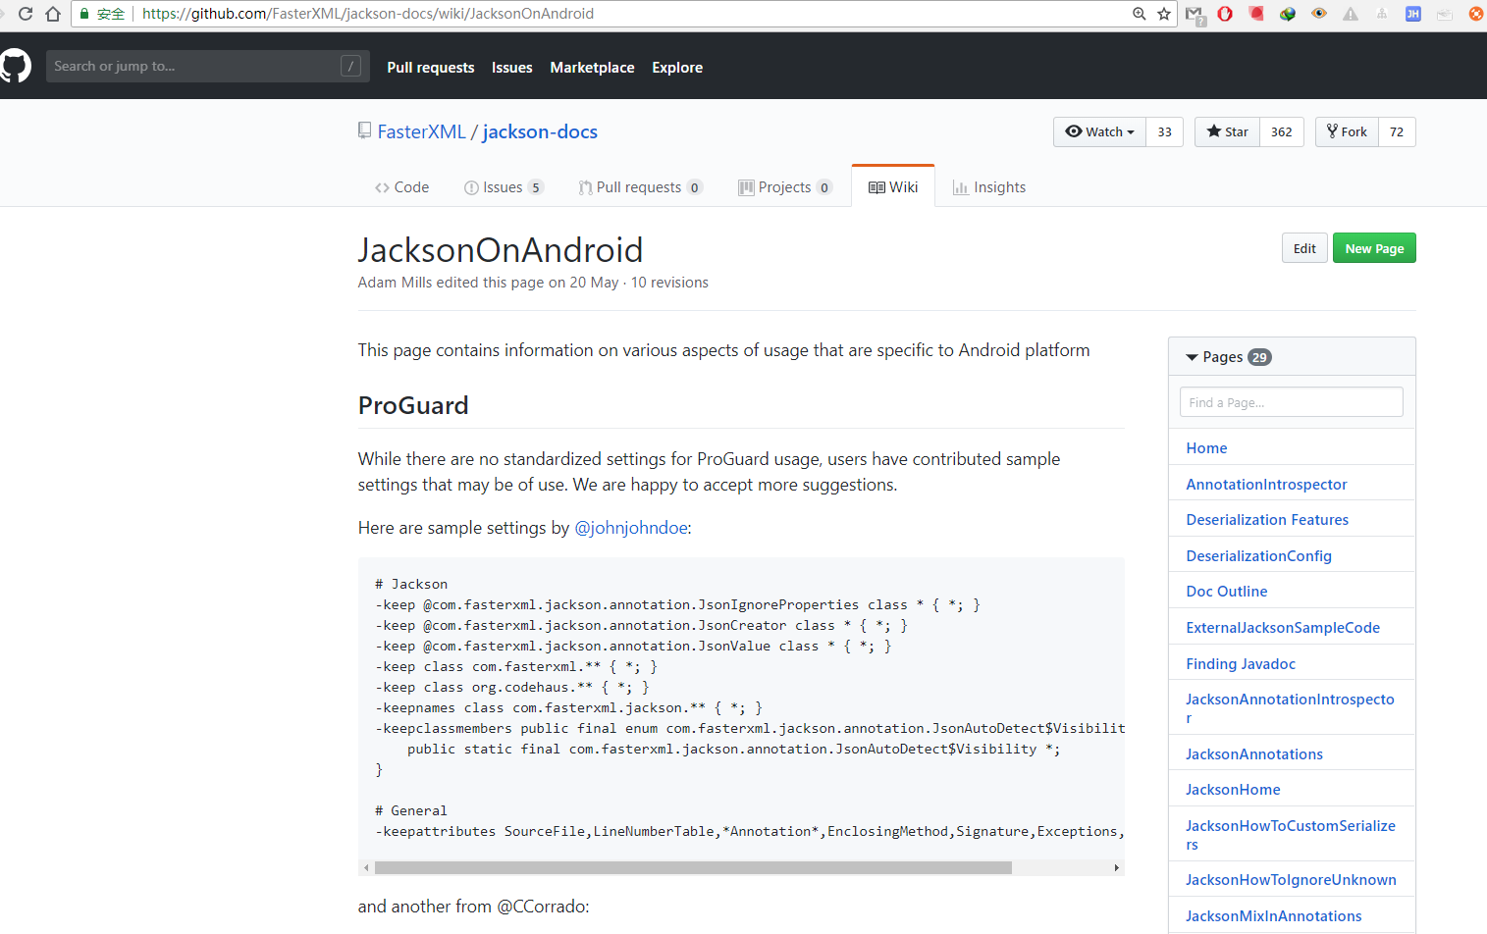Open the eye-shaped browser extension icon
Screen dimensions: 1487x934
tap(1319, 13)
